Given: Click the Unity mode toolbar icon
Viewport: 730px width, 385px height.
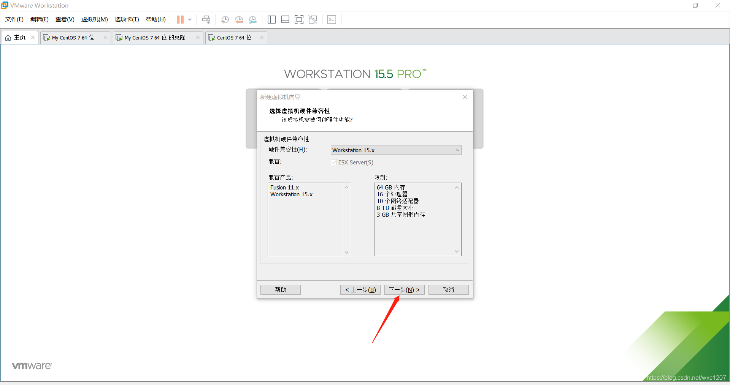Looking at the screenshot, I should [x=313, y=19].
